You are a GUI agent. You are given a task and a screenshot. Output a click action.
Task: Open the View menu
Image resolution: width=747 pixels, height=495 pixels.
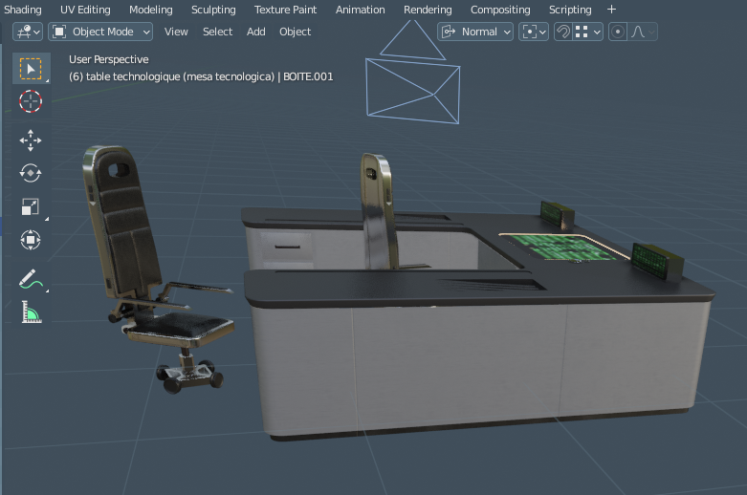click(x=176, y=32)
